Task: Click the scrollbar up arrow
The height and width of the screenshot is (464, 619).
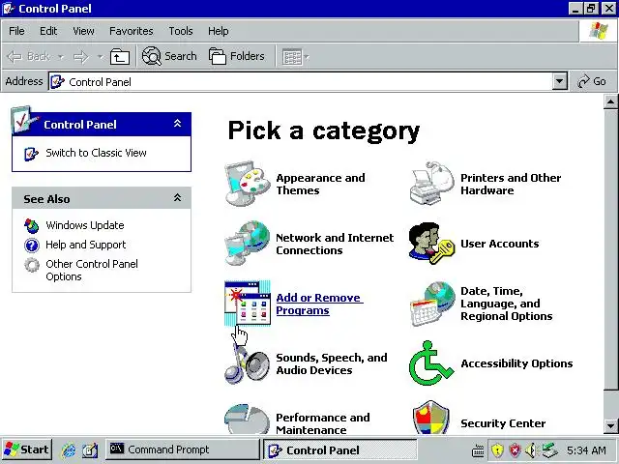Action: pos(610,101)
